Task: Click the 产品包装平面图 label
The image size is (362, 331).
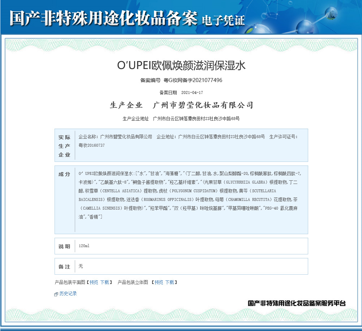Action: (70, 282)
